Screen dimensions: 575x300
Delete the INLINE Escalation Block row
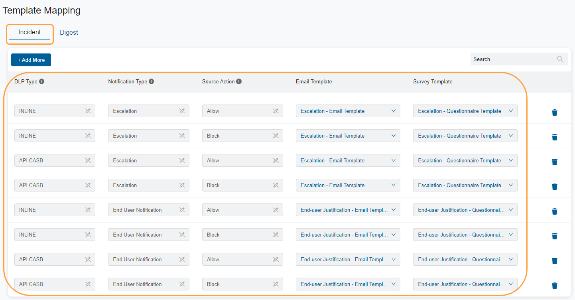coord(555,137)
